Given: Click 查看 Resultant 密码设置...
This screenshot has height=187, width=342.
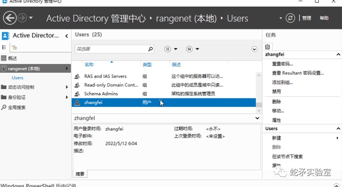Looking at the screenshot, I should [x=298, y=73].
